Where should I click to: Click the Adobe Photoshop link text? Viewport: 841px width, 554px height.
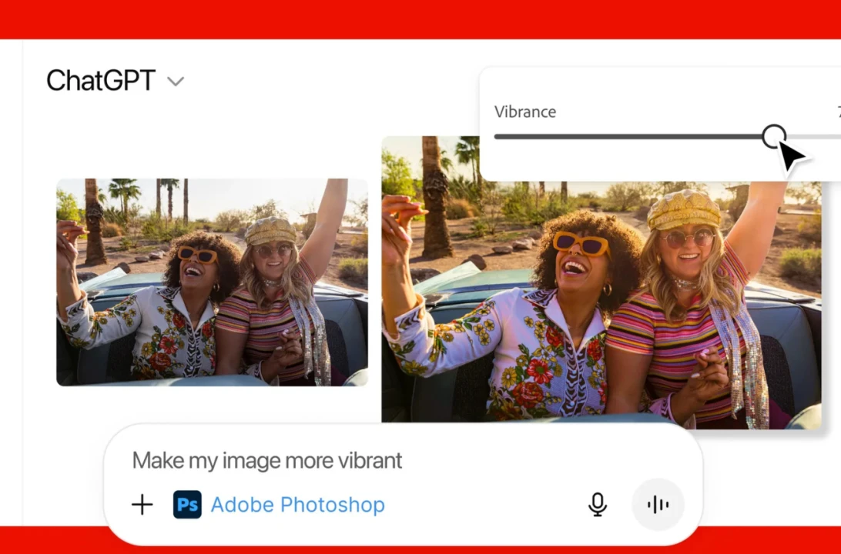coord(297,505)
